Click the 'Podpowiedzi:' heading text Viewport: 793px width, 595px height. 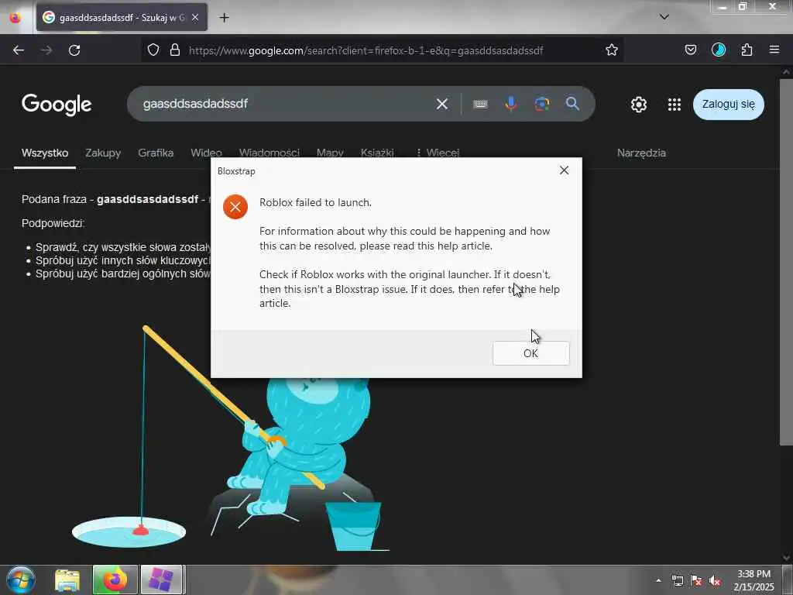tap(53, 223)
